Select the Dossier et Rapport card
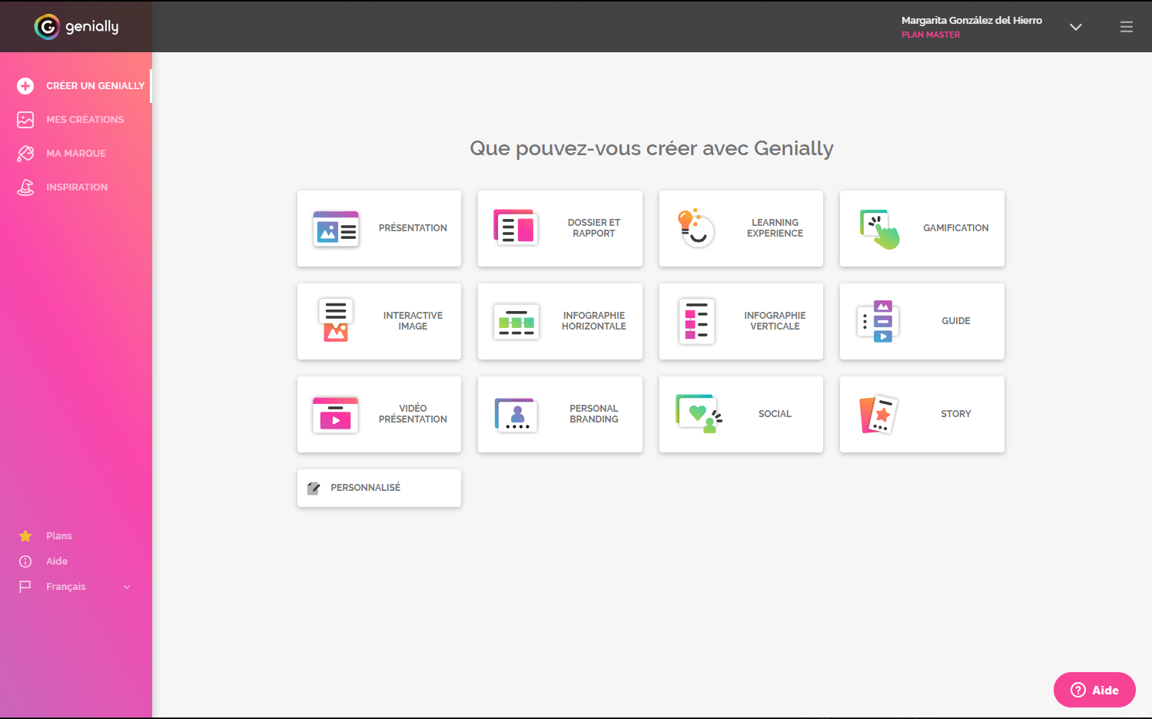1152x719 pixels. click(559, 228)
